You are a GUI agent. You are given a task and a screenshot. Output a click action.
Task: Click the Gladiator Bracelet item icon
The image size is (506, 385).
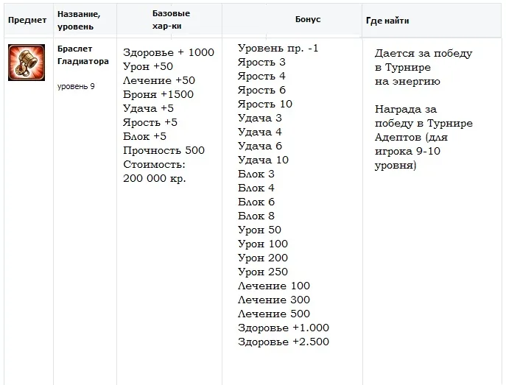point(26,62)
